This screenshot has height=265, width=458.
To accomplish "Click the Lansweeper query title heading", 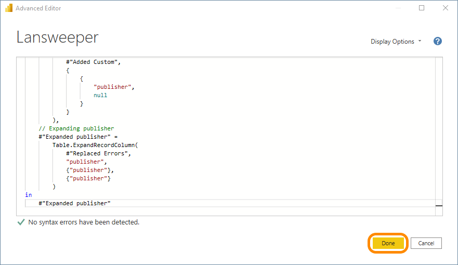I will coord(57,37).
